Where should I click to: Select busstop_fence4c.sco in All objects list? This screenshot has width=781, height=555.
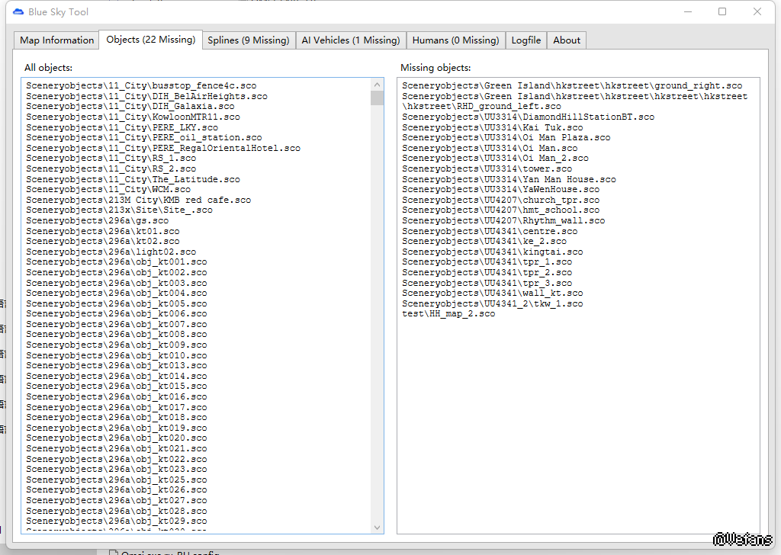click(141, 86)
